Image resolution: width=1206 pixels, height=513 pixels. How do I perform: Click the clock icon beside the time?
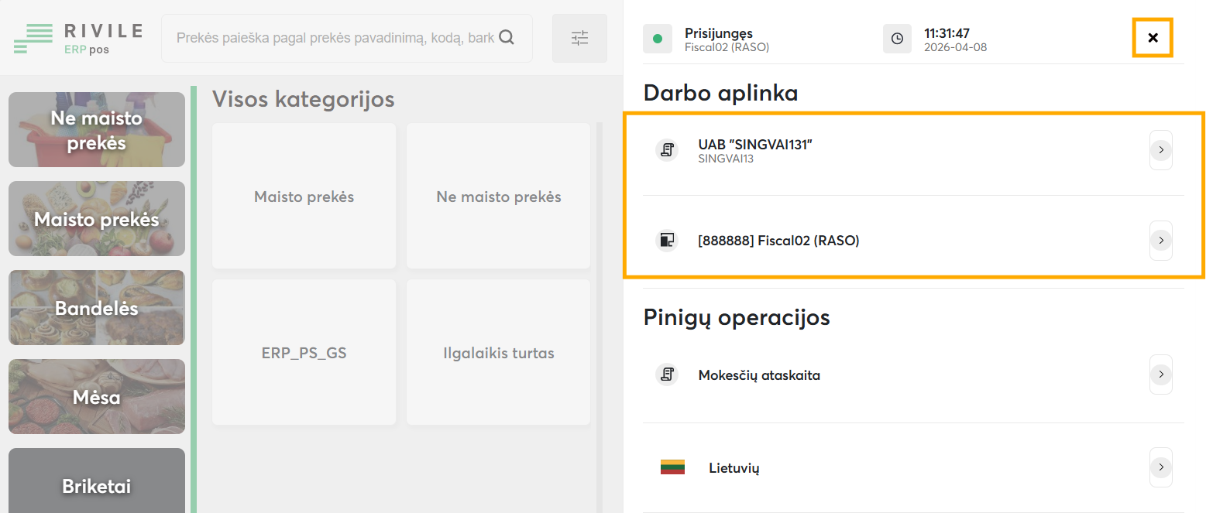[x=897, y=39]
